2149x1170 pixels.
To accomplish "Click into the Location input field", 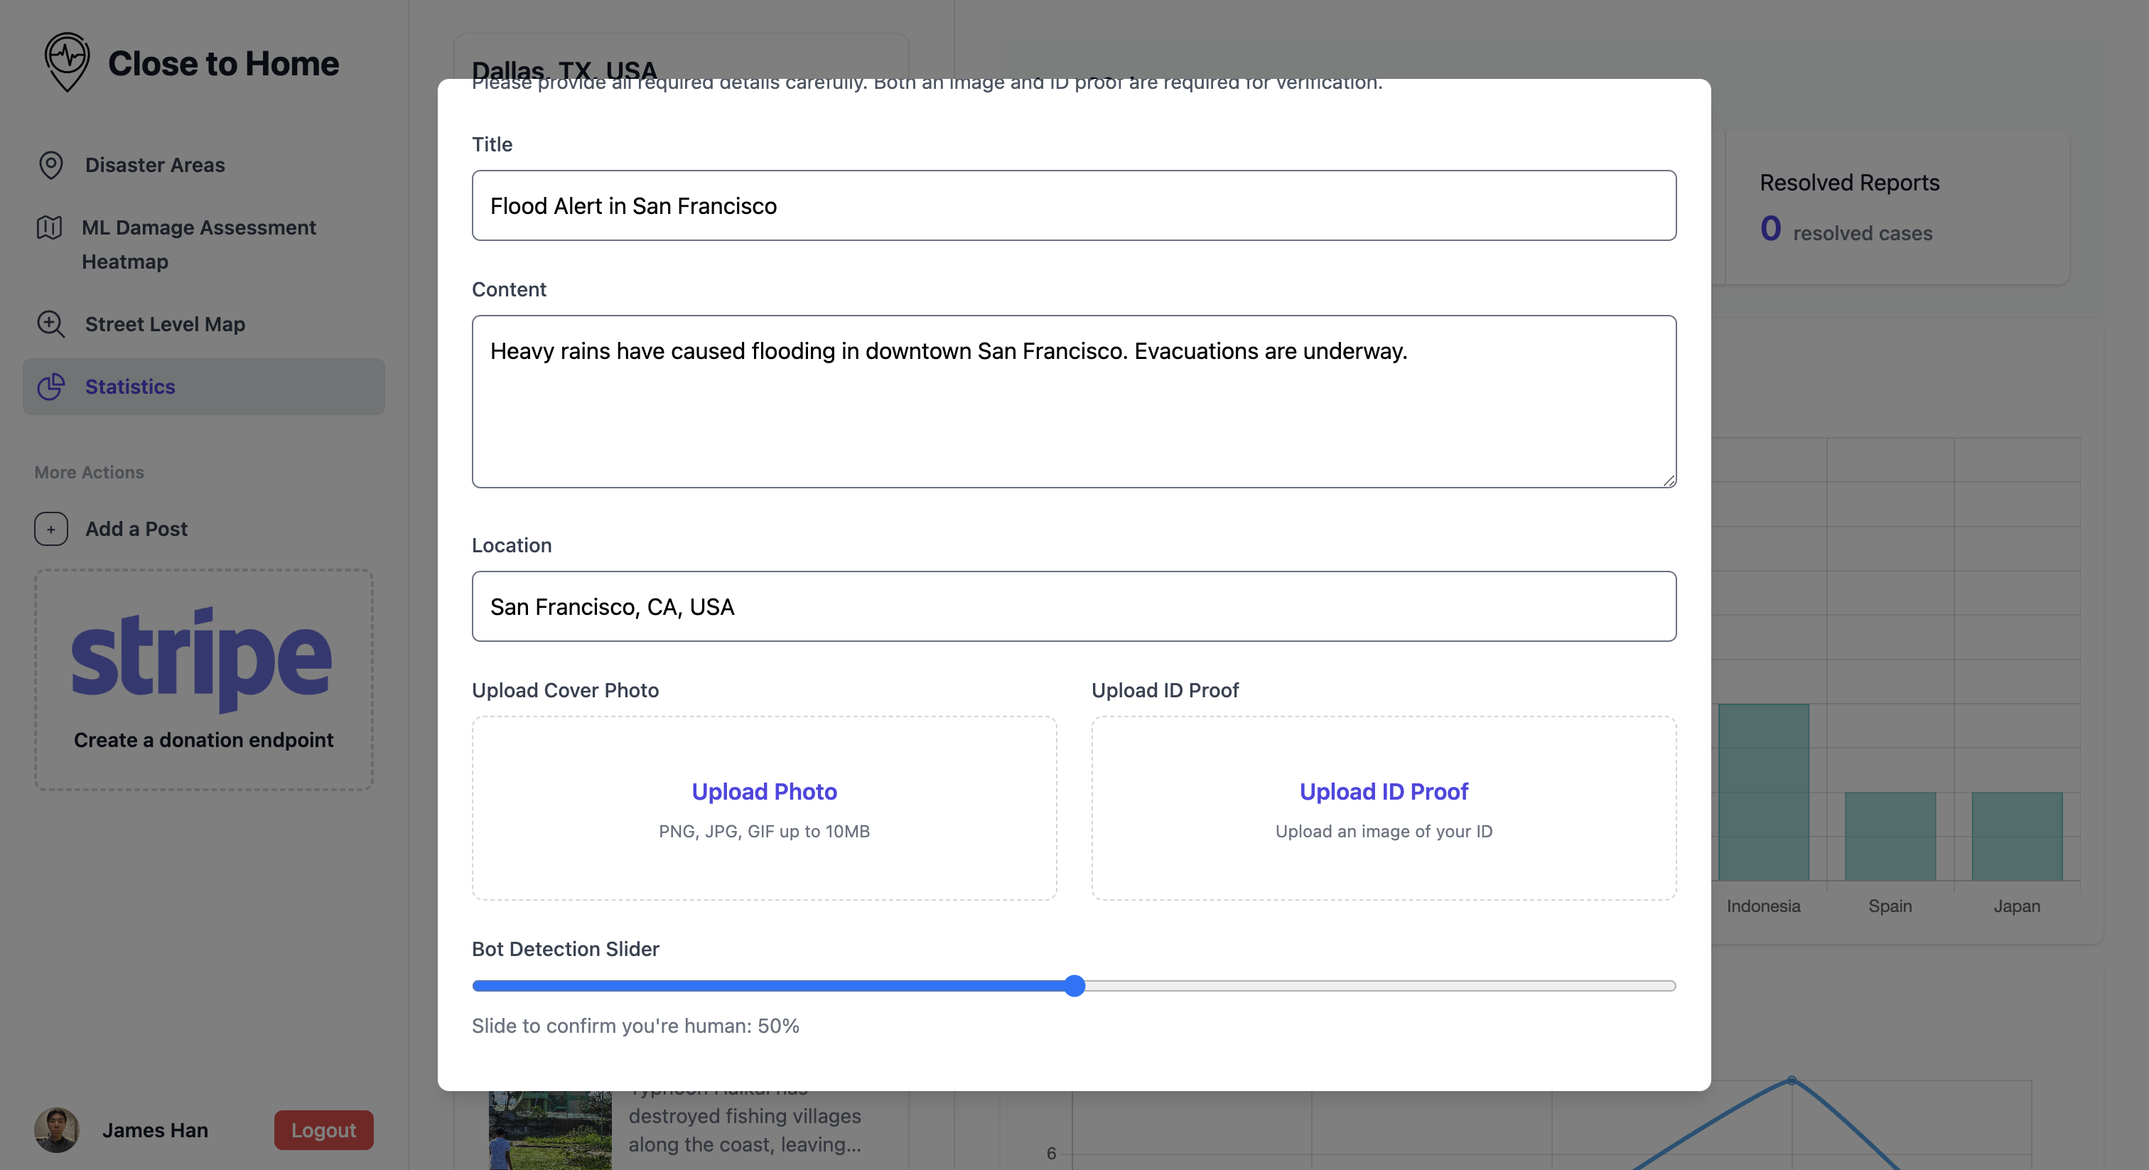I will click(x=1074, y=607).
